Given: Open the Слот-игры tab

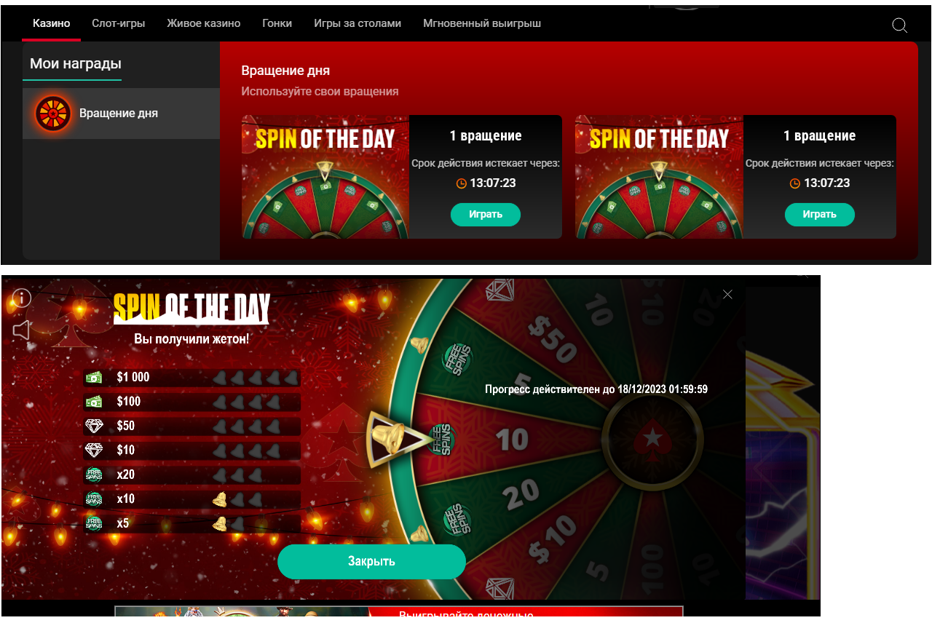Looking at the screenshot, I should click(x=119, y=23).
